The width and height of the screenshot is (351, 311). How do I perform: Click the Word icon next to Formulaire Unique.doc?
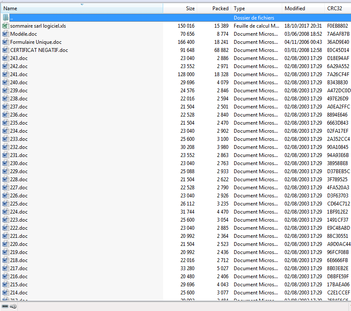pos(6,42)
